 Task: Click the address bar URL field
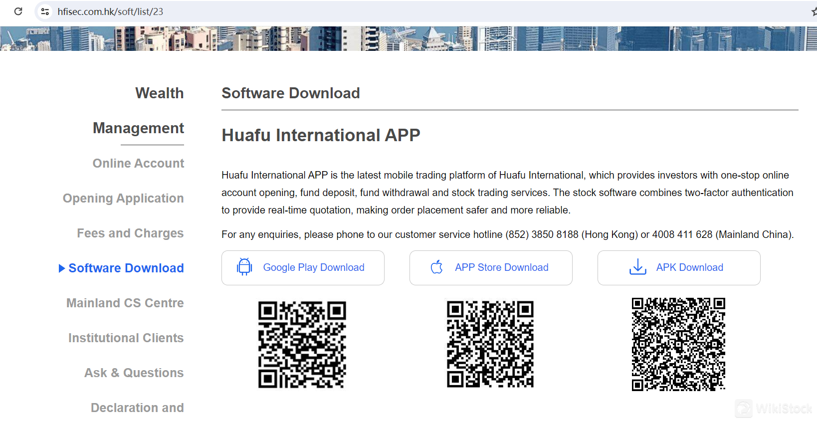click(110, 11)
